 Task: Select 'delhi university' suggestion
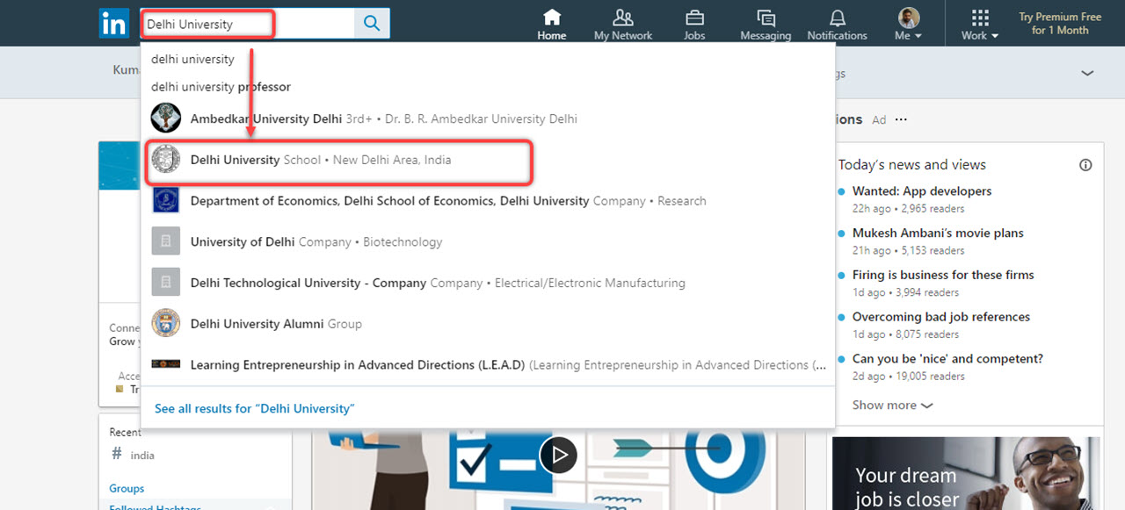pyautogui.click(x=192, y=59)
